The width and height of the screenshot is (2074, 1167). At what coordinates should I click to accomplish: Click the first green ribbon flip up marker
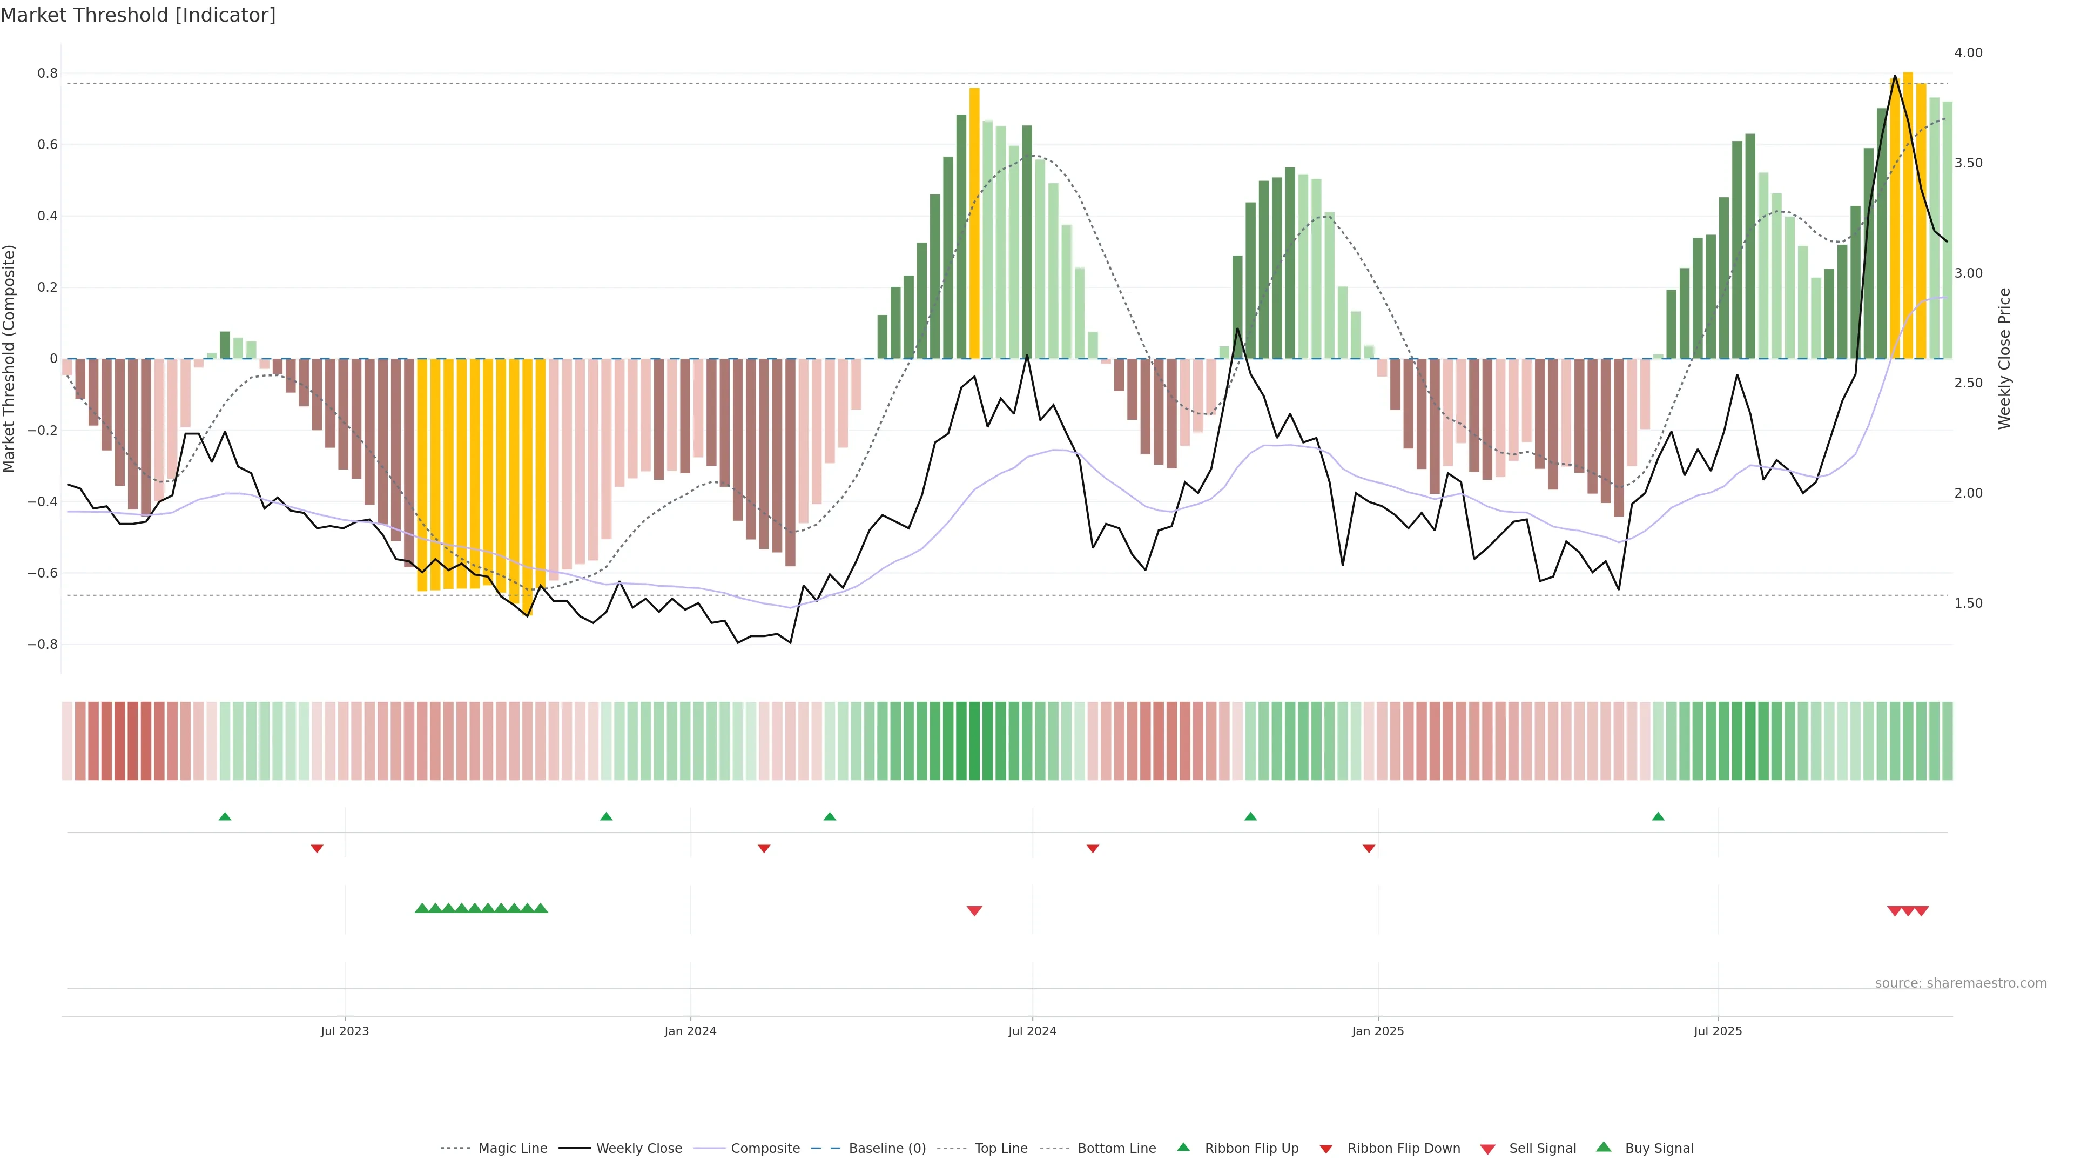[225, 817]
